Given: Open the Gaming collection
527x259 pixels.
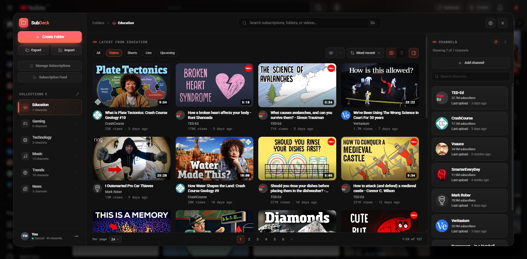Looking at the screenshot, I should click(50, 124).
